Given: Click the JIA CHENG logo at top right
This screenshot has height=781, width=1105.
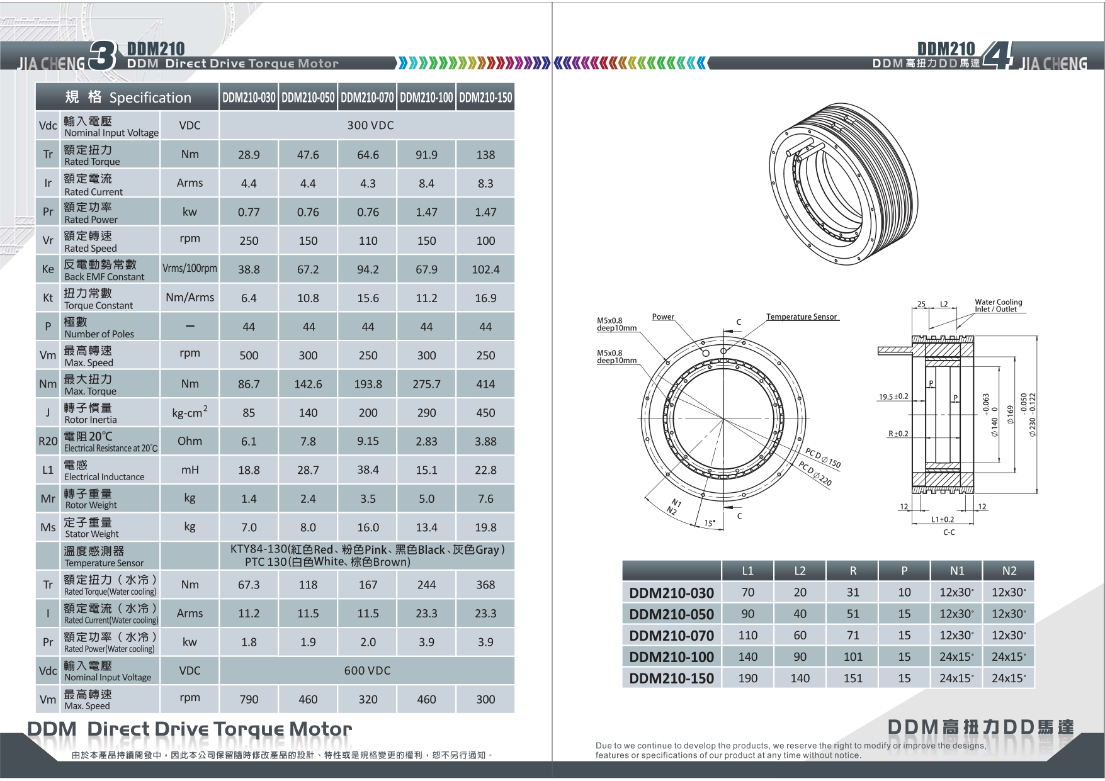Looking at the screenshot, I should pos(1053,63).
